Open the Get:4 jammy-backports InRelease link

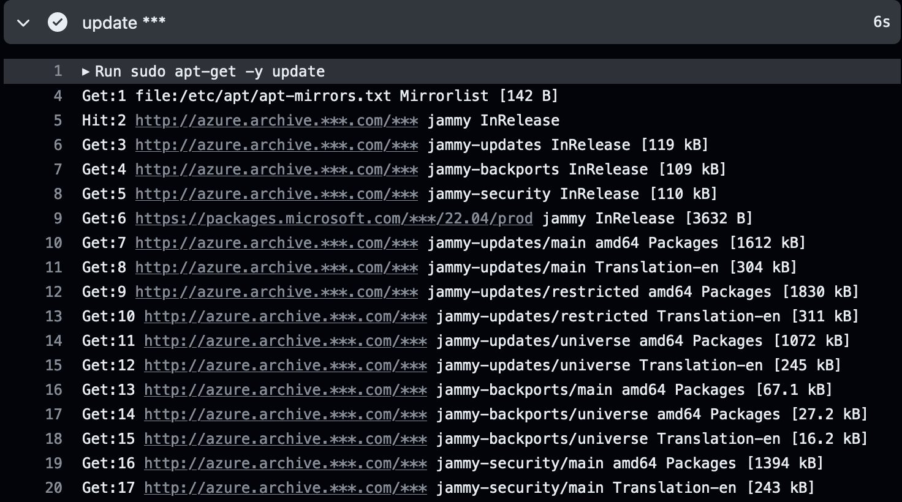(x=276, y=170)
